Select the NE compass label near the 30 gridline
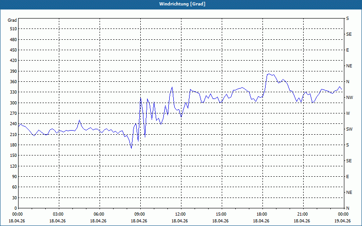 click(x=349, y=193)
